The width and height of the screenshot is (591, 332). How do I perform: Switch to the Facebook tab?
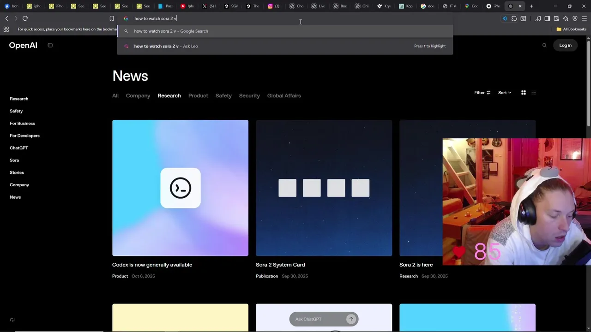point(12,6)
